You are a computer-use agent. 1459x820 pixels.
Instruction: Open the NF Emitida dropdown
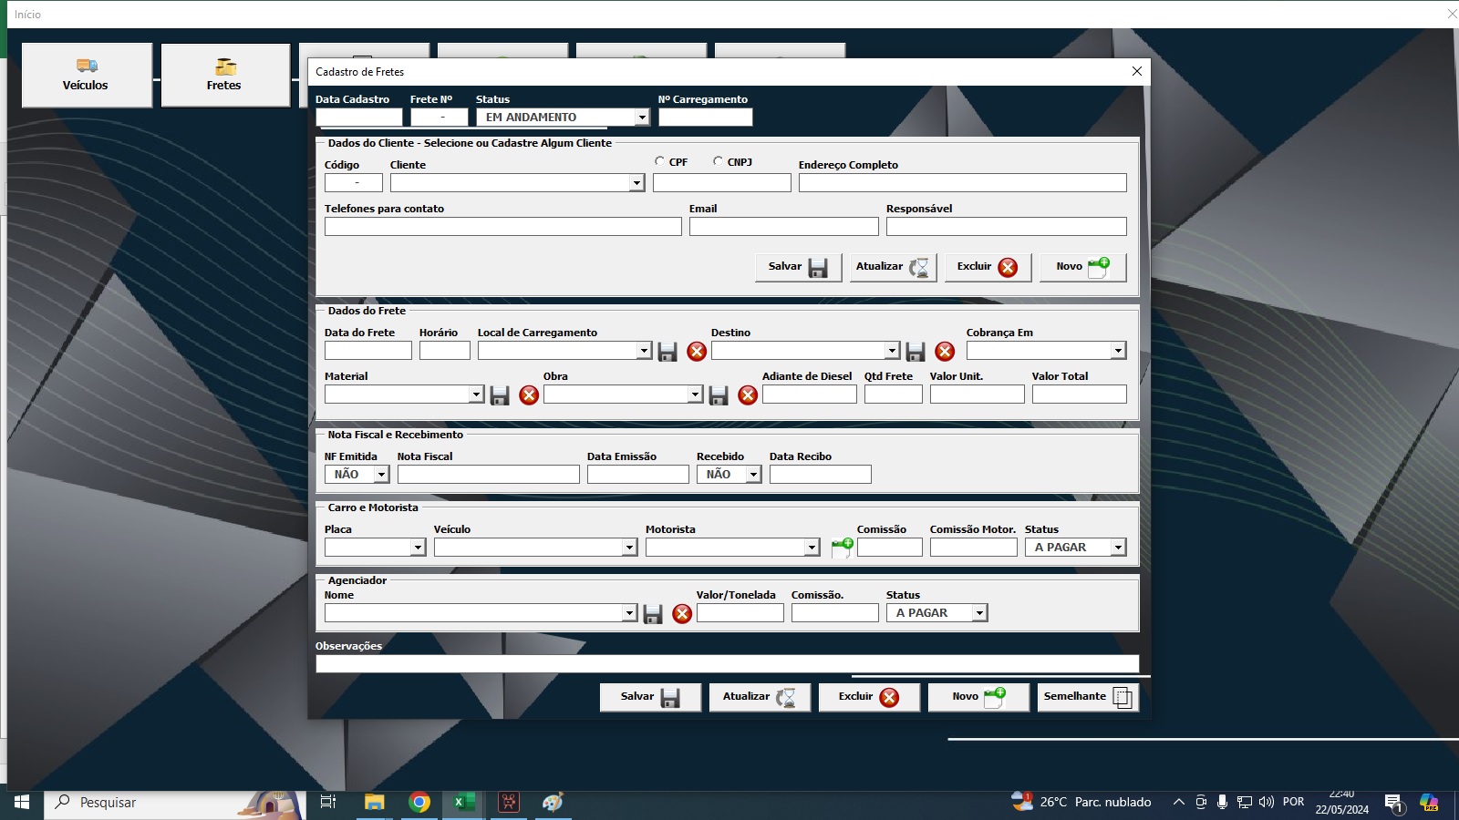[x=381, y=475]
